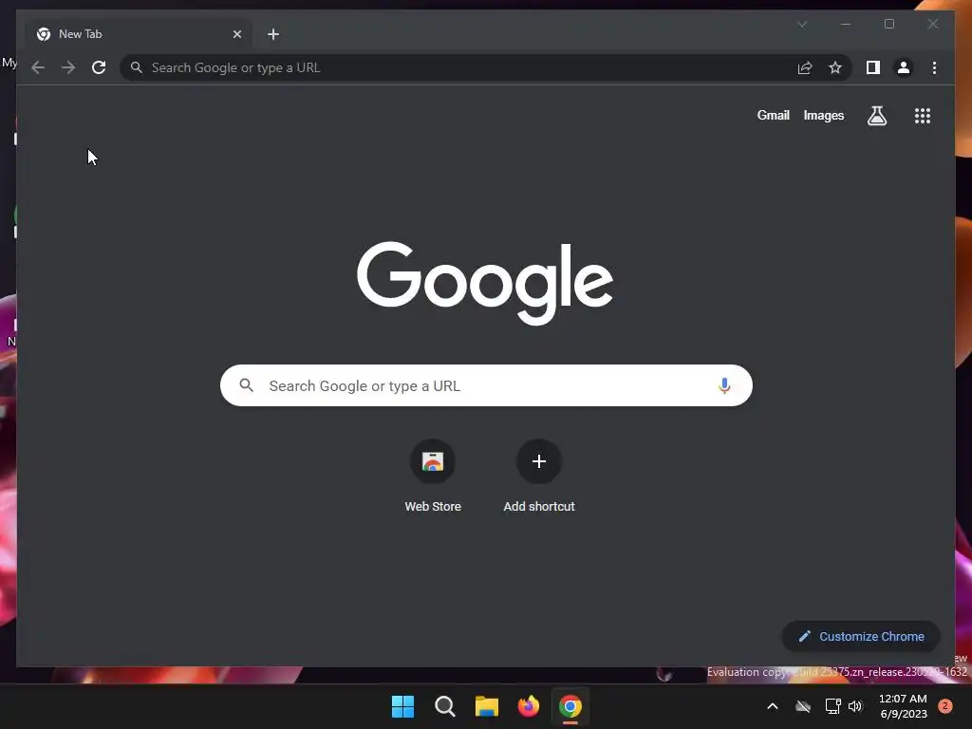Click the magnifier icon in the Google search box
The height and width of the screenshot is (729, 972).
click(x=246, y=385)
